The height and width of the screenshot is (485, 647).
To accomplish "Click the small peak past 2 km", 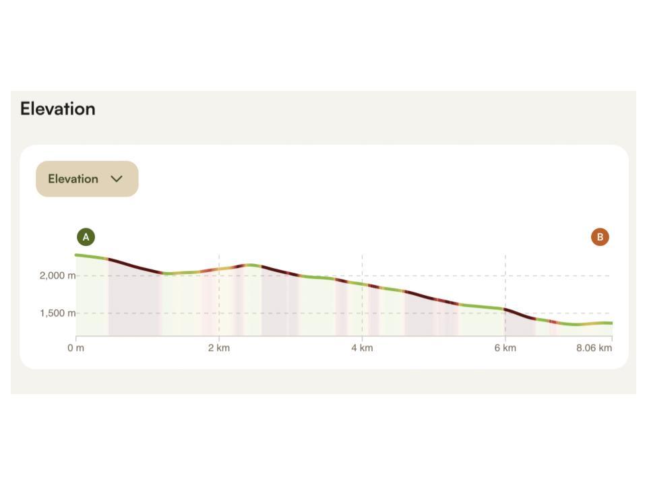I will 250,265.
